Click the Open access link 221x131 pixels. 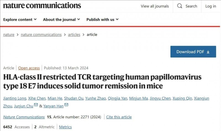click(x=29, y=68)
